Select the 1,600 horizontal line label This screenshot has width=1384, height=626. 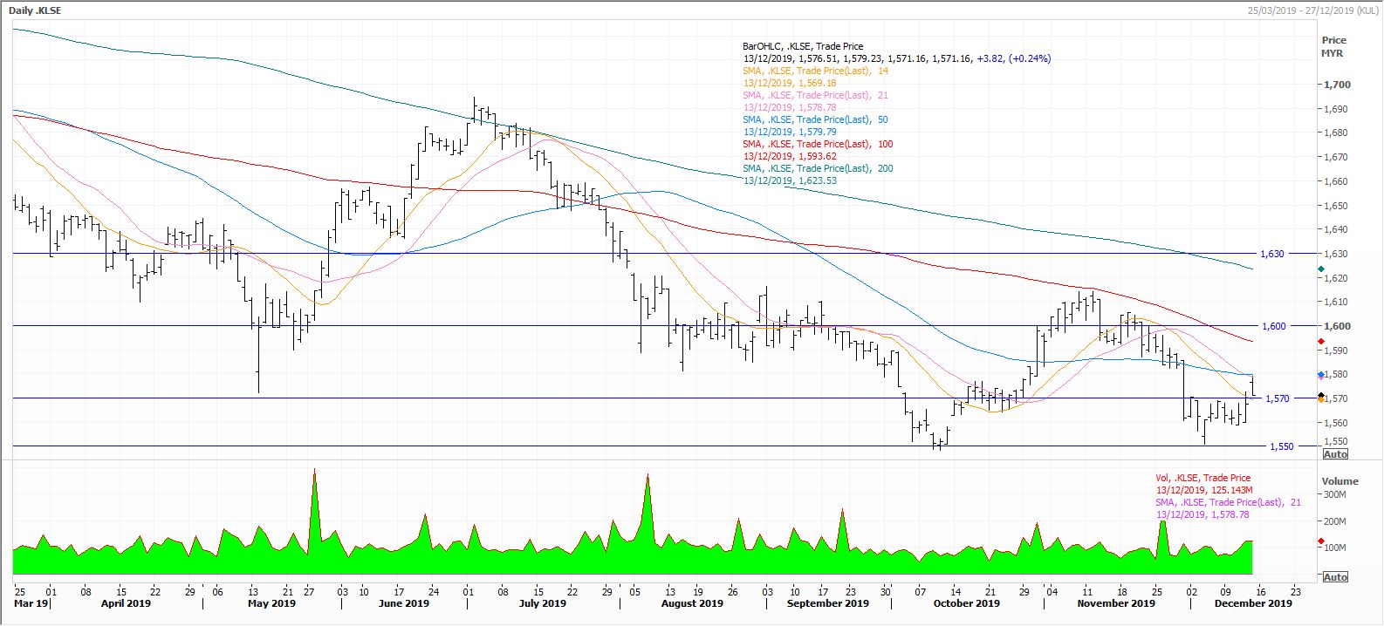1273,326
